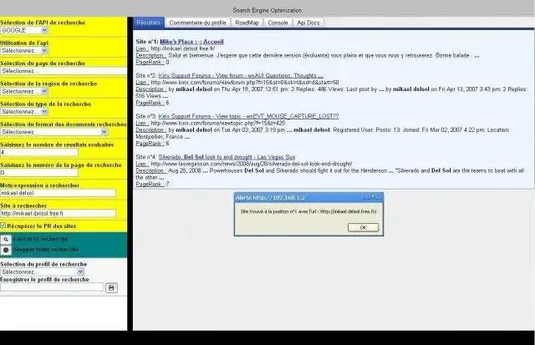Open the profil de recherche dropdown
The image size is (535, 345).
pos(42,271)
